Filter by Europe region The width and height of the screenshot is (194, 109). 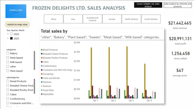point(112,19)
